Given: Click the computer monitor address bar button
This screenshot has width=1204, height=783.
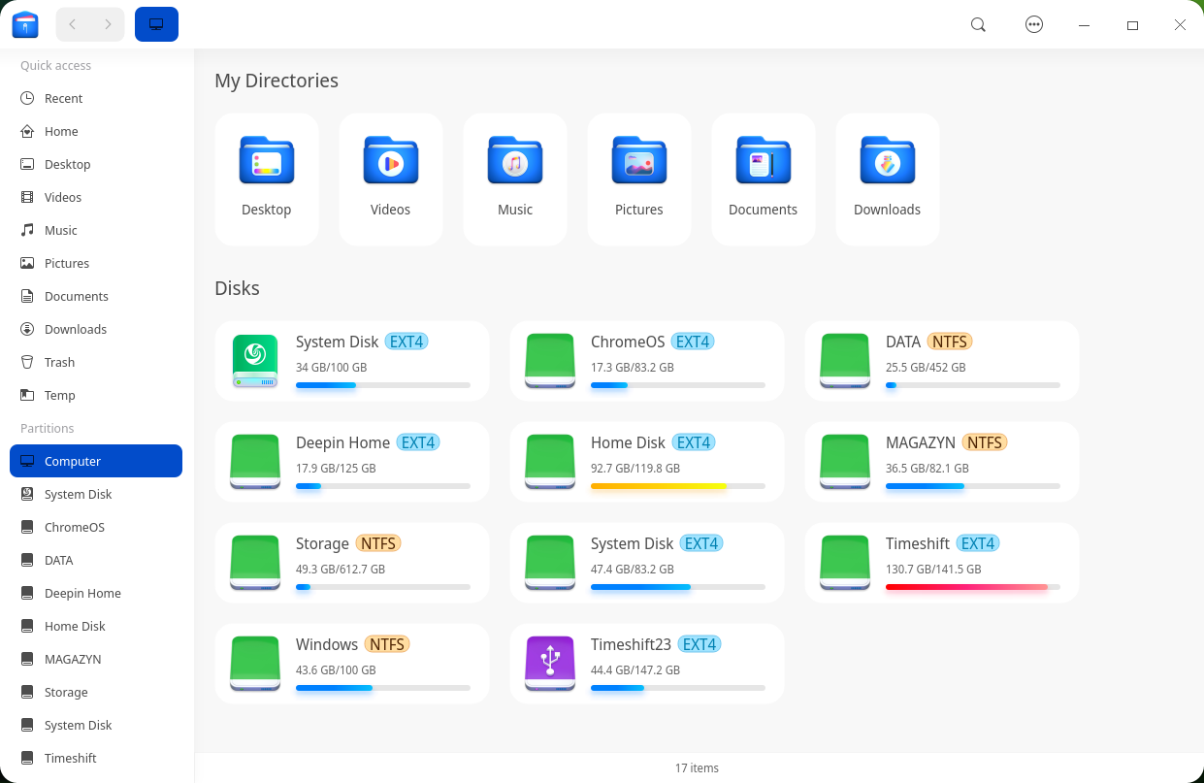Looking at the screenshot, I should tap(156, 24).
